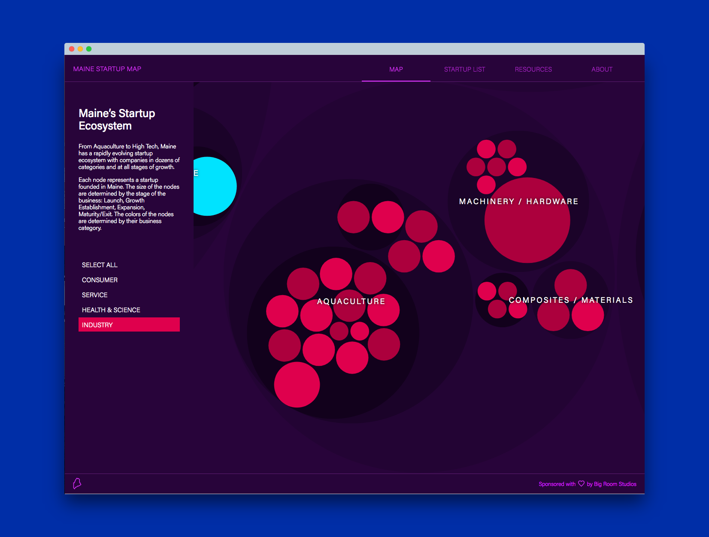Open the MAP tab
This screenshot has width=709, height=537.
click(396, 69)
